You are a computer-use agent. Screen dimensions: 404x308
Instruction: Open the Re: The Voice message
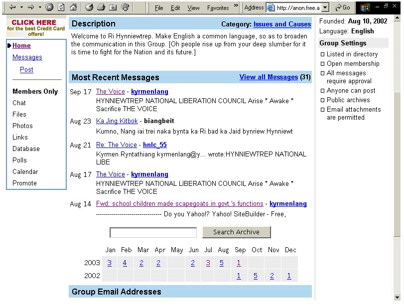coord(117,145)
